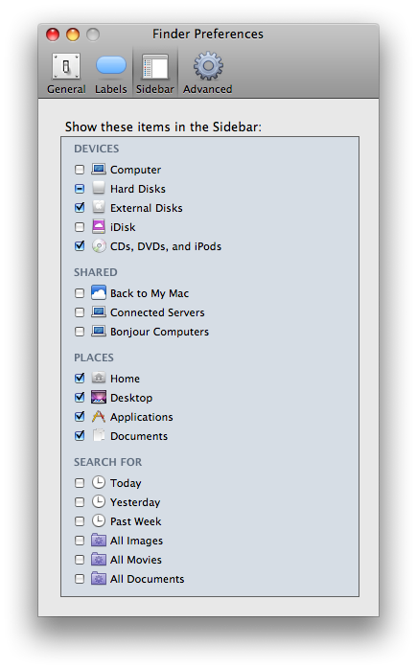Uncheck the Home checkbox
Image resolution: width=417 pixels, height=669 pixels.
pos(80,378)
